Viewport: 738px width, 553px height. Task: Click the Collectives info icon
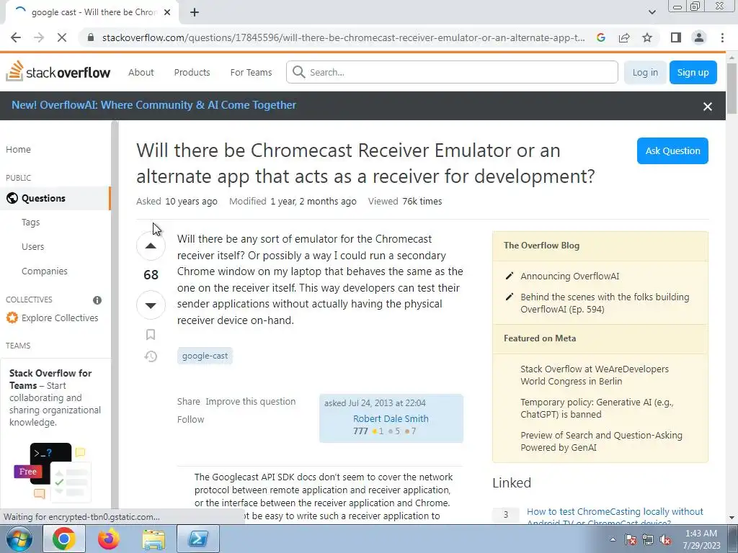pyautogui.click(x=97, y=300)
